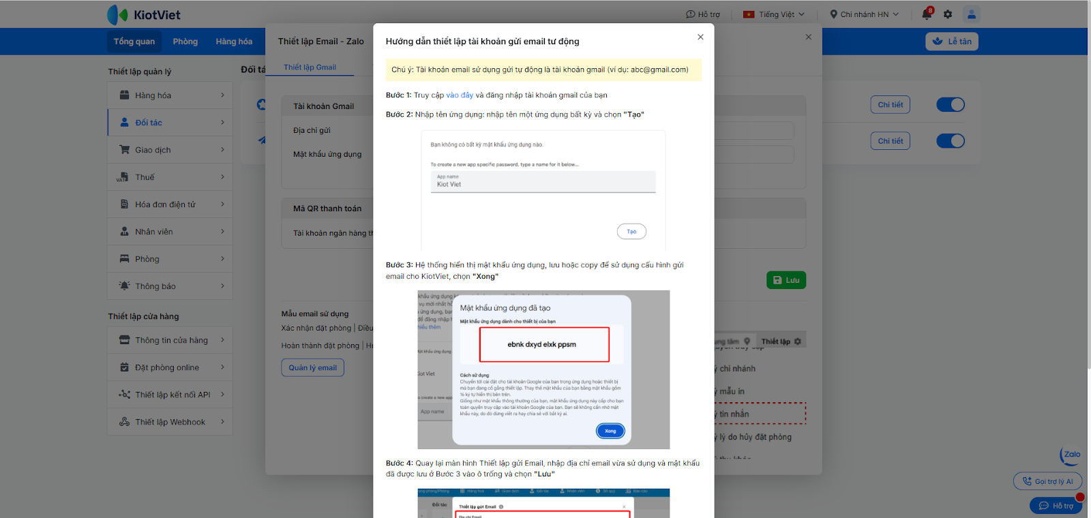Open the Zalo chat icon
Image resolution: width=1091 pixels, height=518 pixels.
1071,455
